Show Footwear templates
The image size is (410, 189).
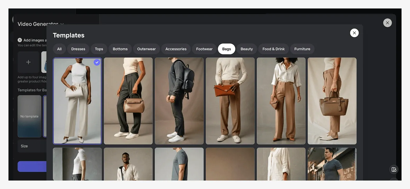(x=204, y=49)
